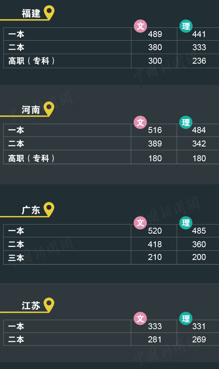
Task: Click the 236 score in 福建 table
Action: click(199, 61)
